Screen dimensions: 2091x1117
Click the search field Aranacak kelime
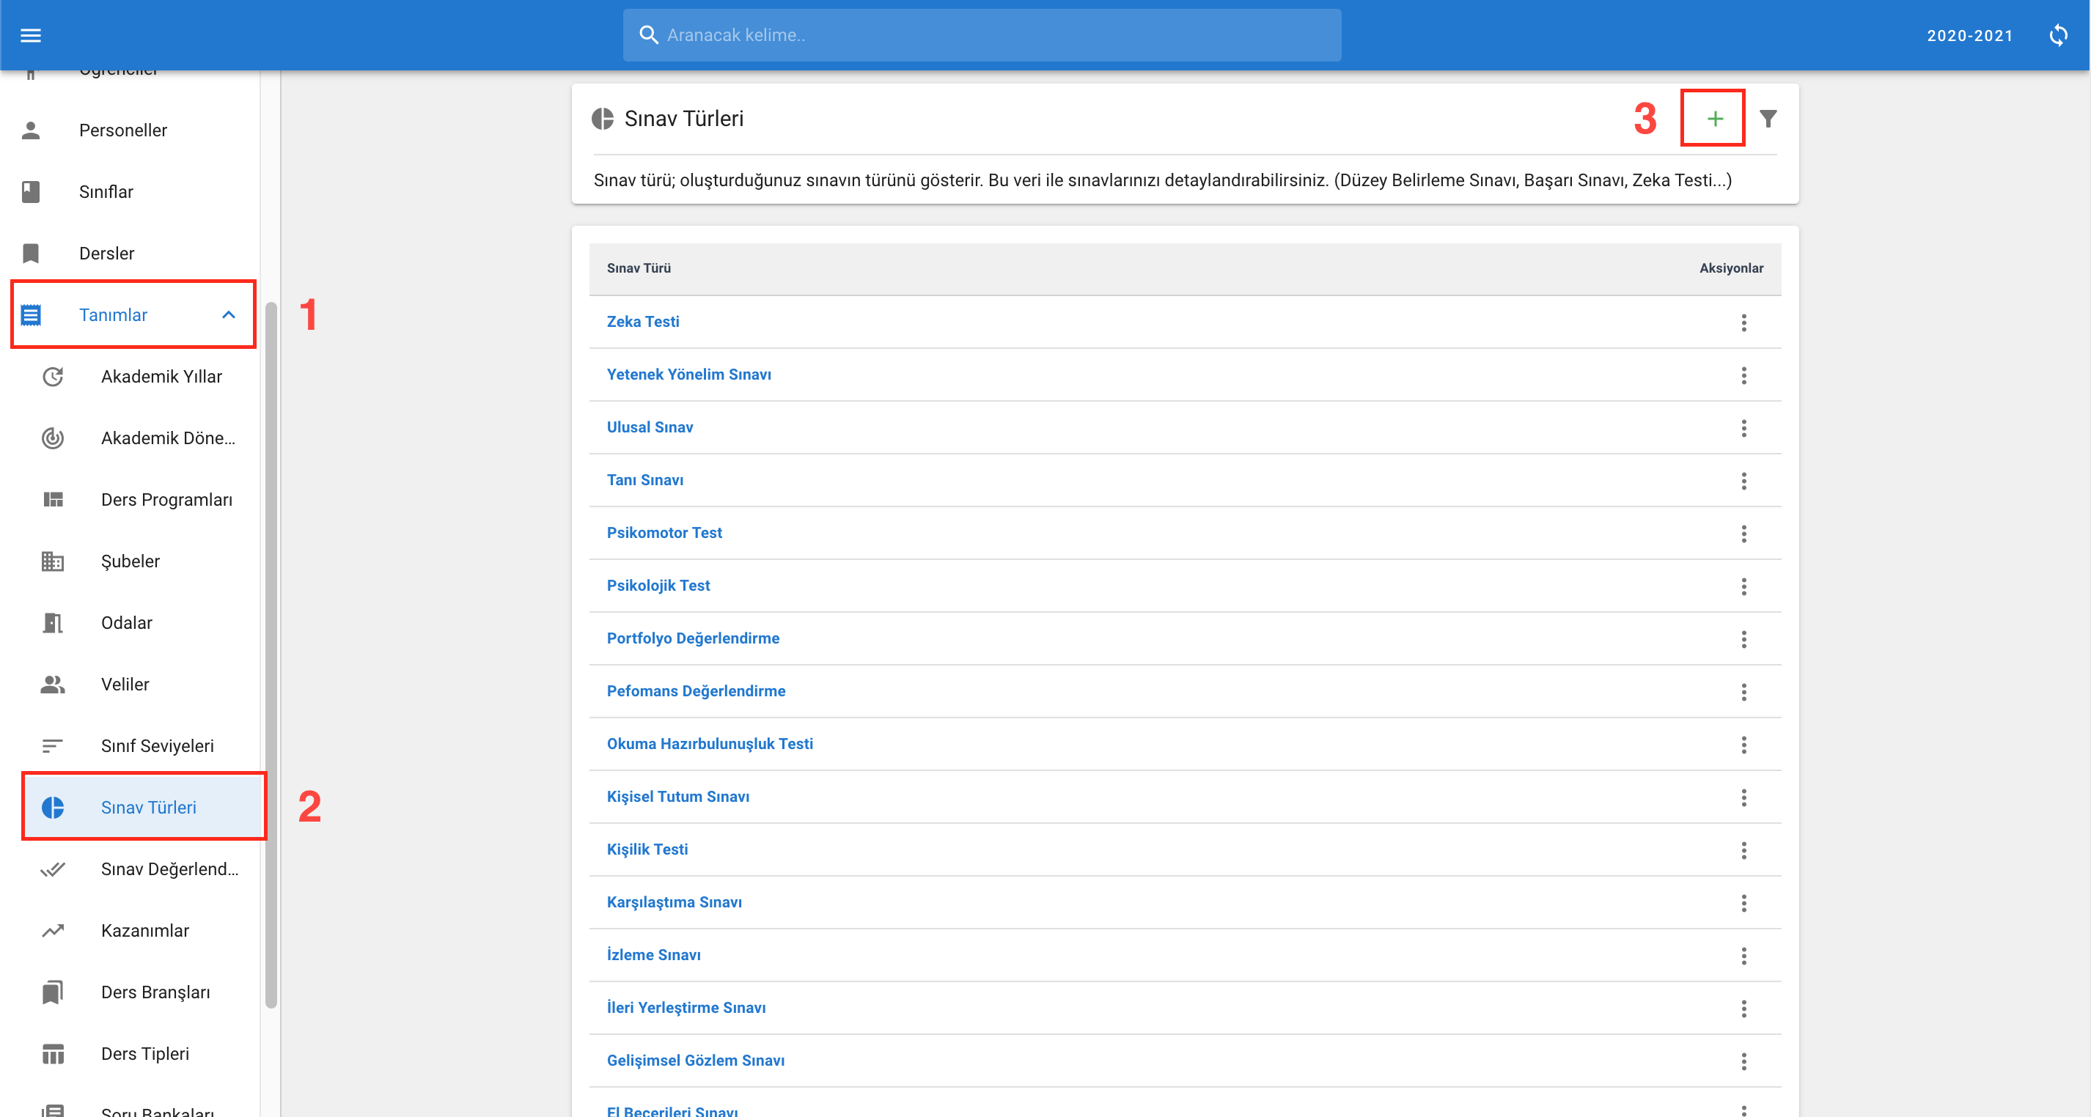982,35
